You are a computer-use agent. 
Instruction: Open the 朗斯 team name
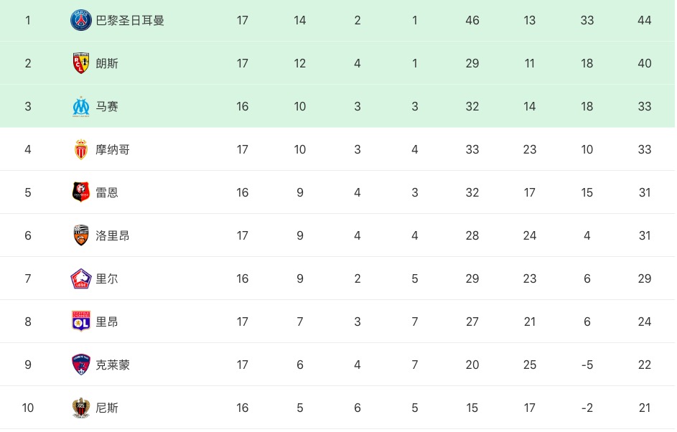tap(107, 63)
